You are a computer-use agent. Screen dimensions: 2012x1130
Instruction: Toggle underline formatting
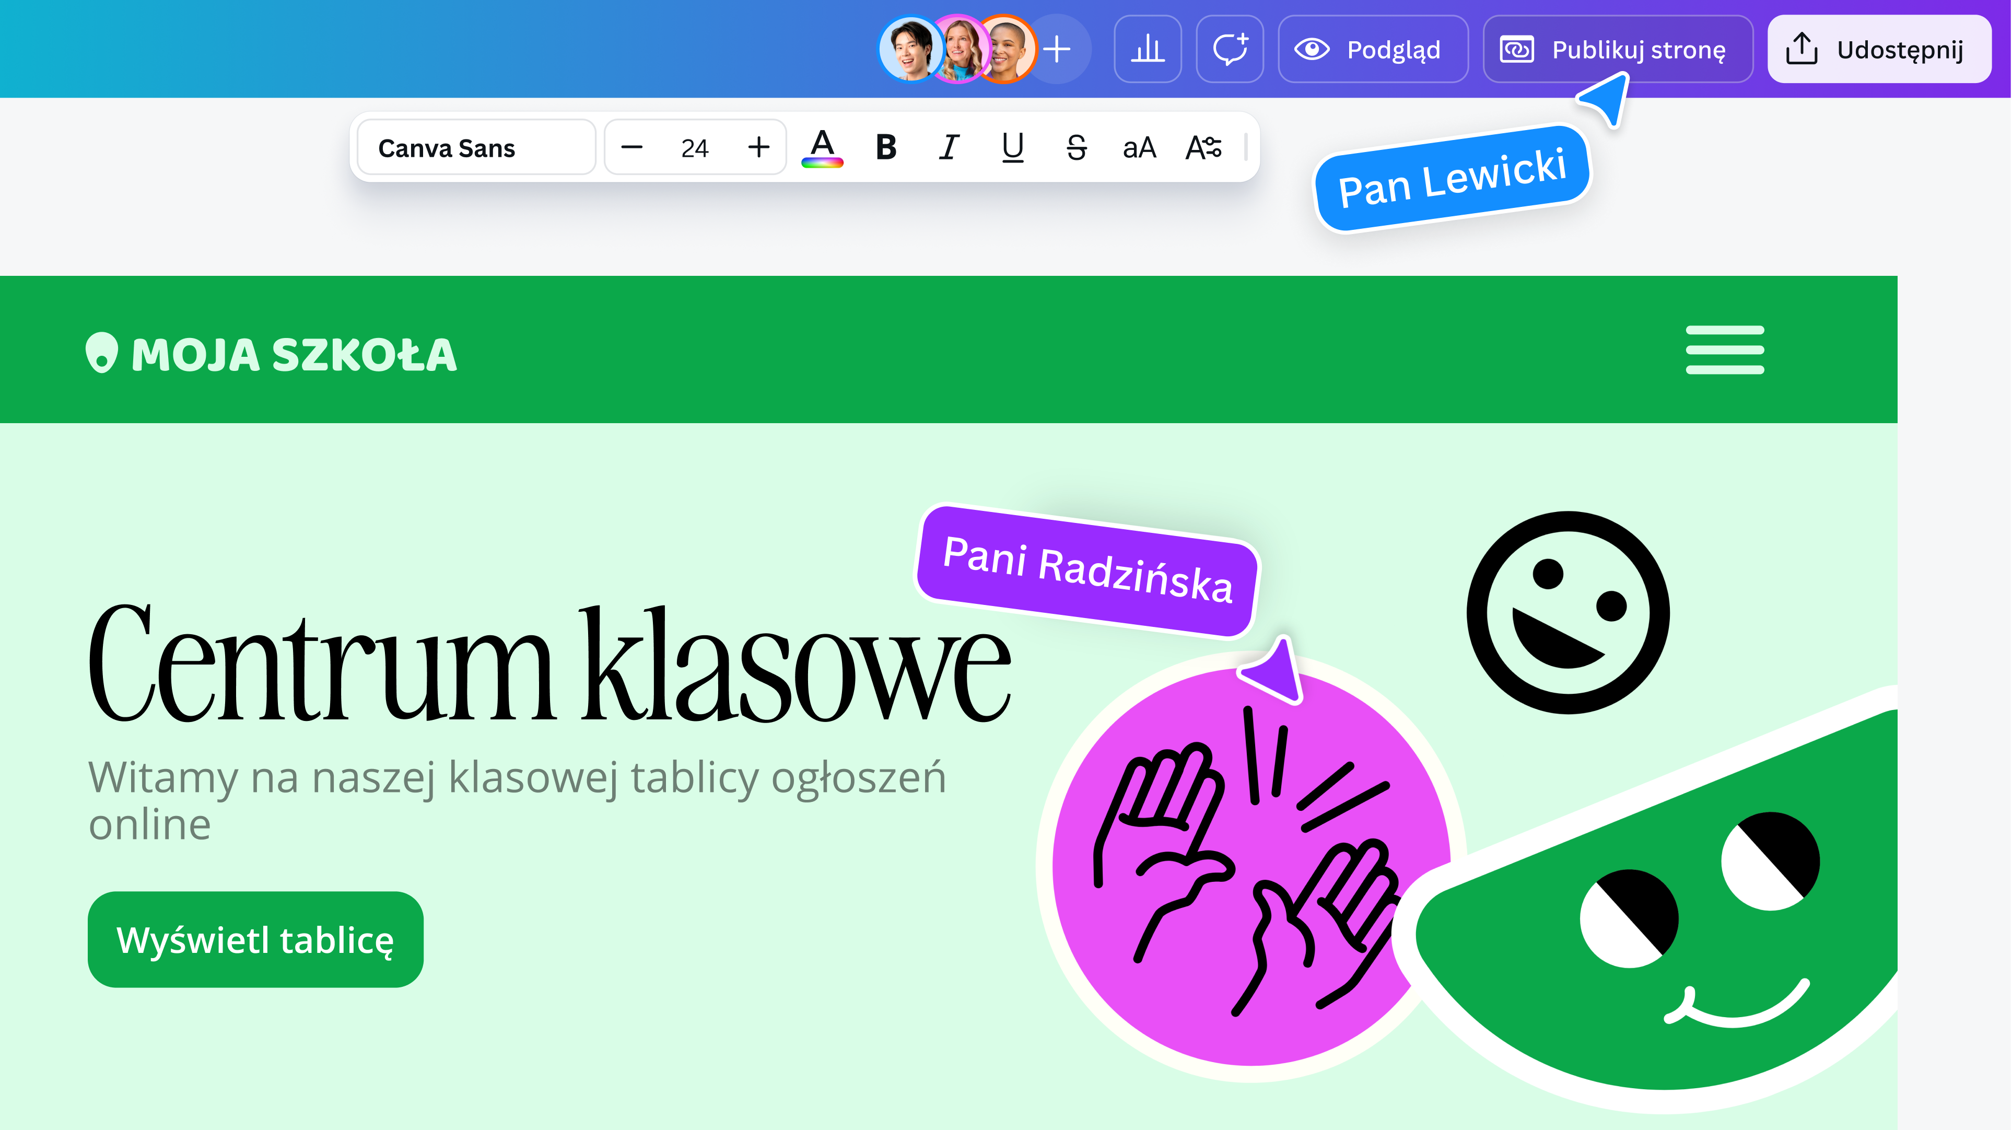pyautogui.click(x=1013, y=147)
